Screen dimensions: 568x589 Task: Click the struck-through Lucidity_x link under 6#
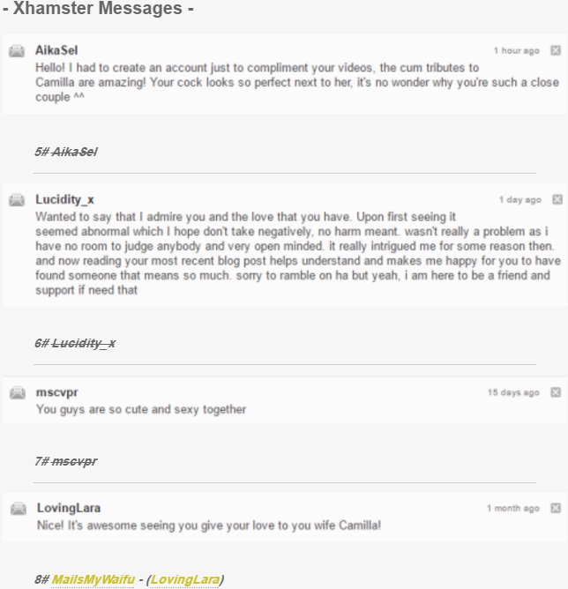pos(84,343)
